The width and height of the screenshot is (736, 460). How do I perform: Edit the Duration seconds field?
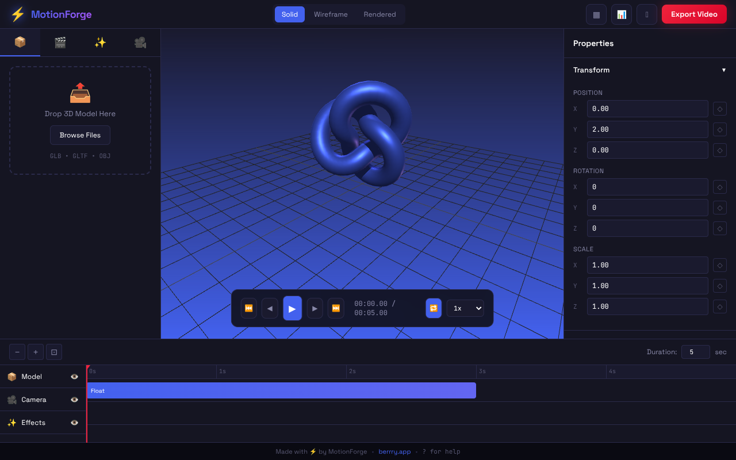point(696,352)
